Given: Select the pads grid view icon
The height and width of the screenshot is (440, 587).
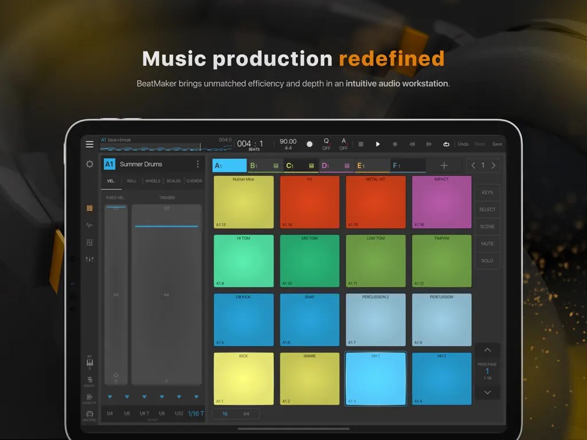Looking at the screenshot, I should click(x=89, y=208).
